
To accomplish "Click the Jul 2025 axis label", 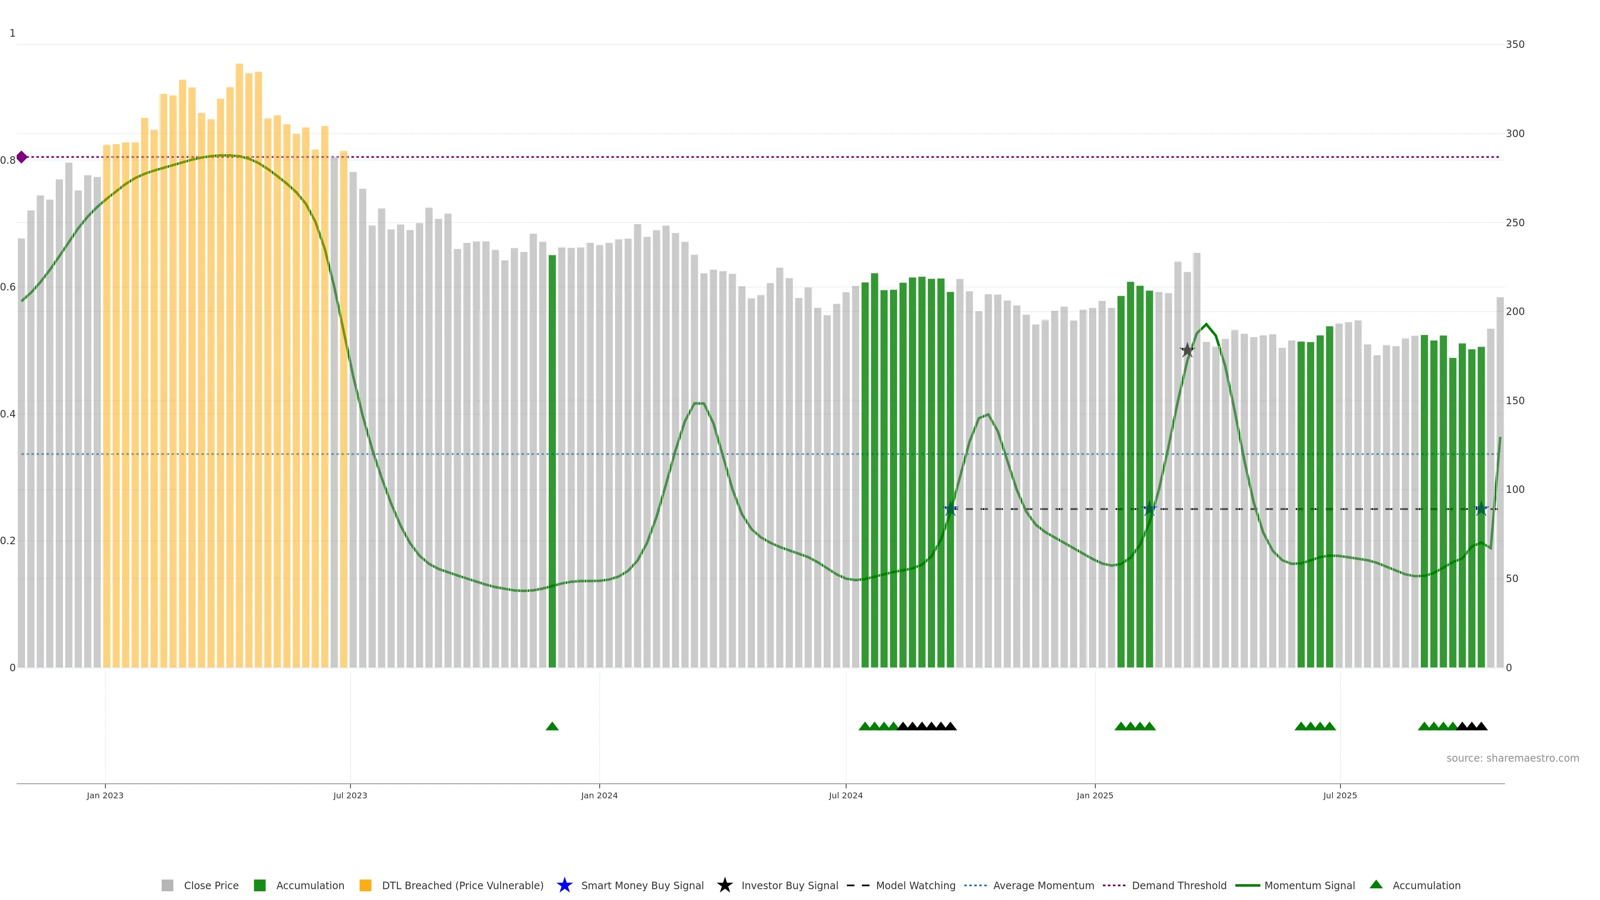I will click(1340, 795).
